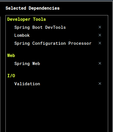113x132 pixels.
Task: Click the Developer Tools category heading
Action: [x=27, y=19]
